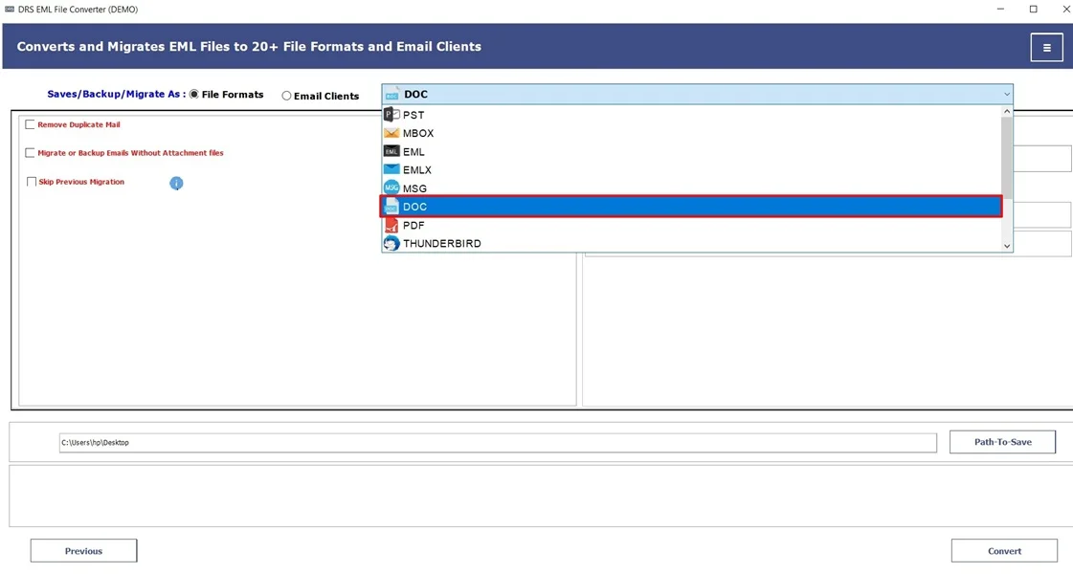Click the EMLX format icon
Image resolution: width=1073 pixels, height=574 pixels.
tap(391, 169)
